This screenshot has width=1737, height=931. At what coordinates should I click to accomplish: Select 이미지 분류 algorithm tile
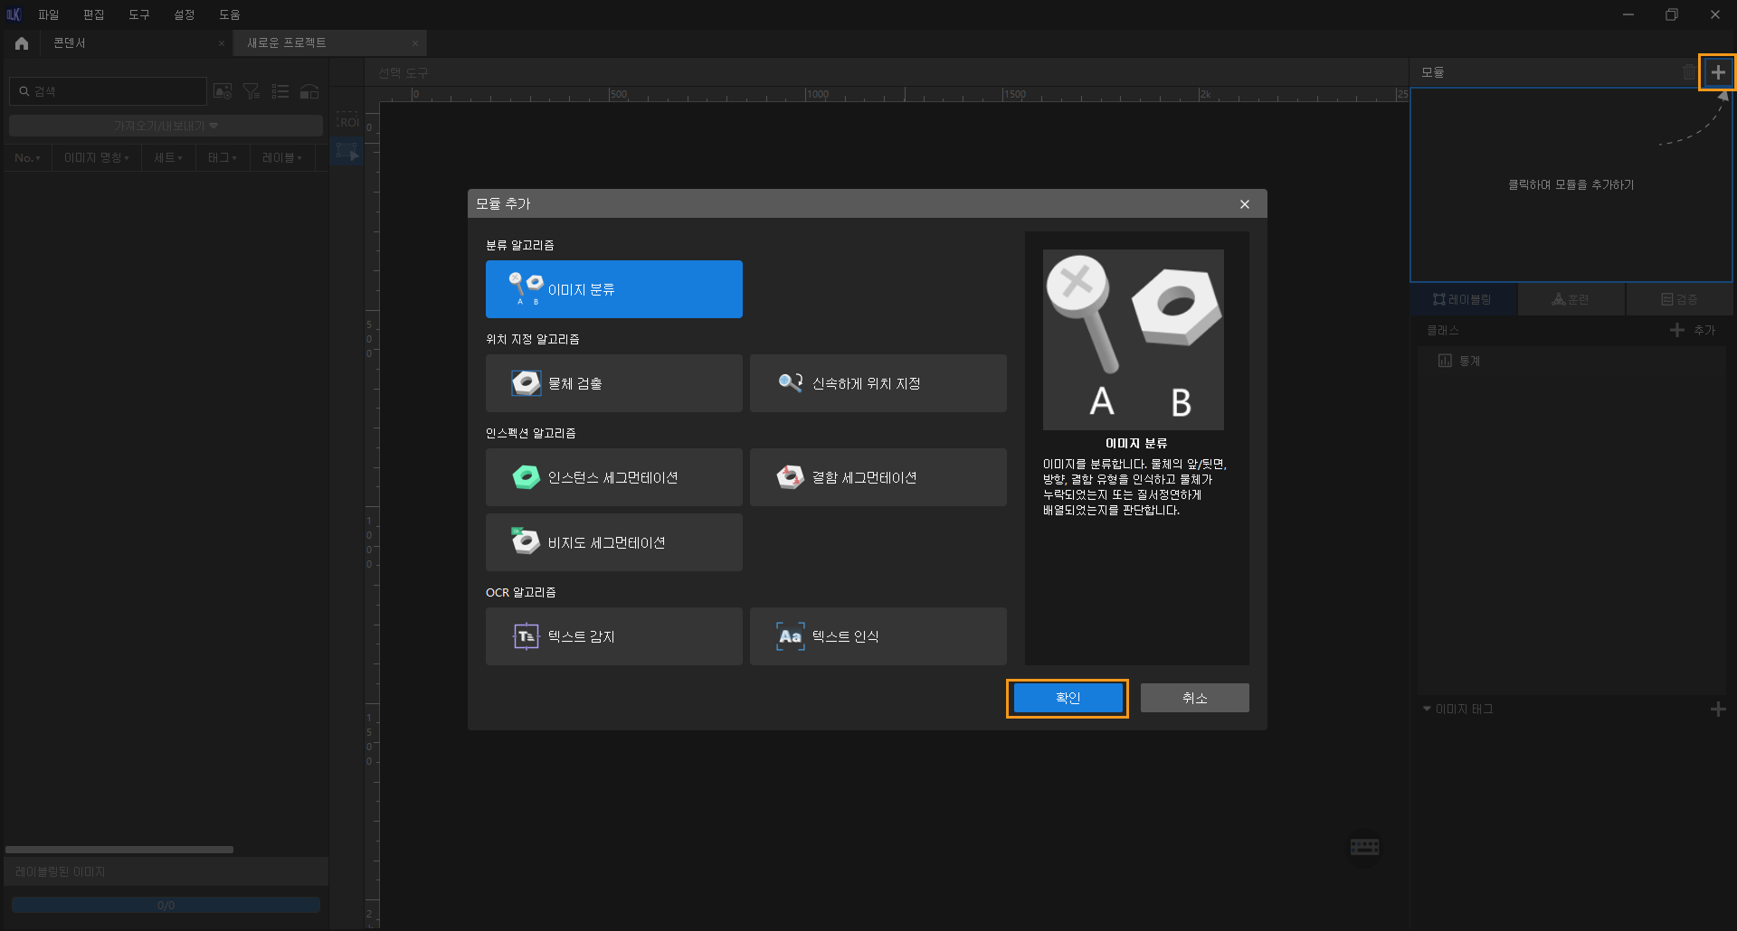pyautogui.click(x=613, y=289)
